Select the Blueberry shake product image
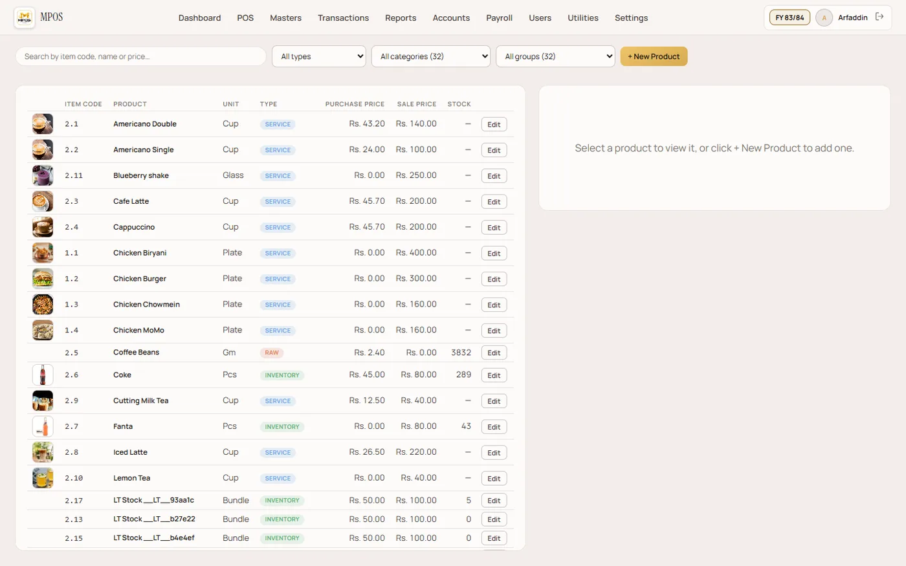906x566 pixels. pyautogui.click(x=43, y=175)
